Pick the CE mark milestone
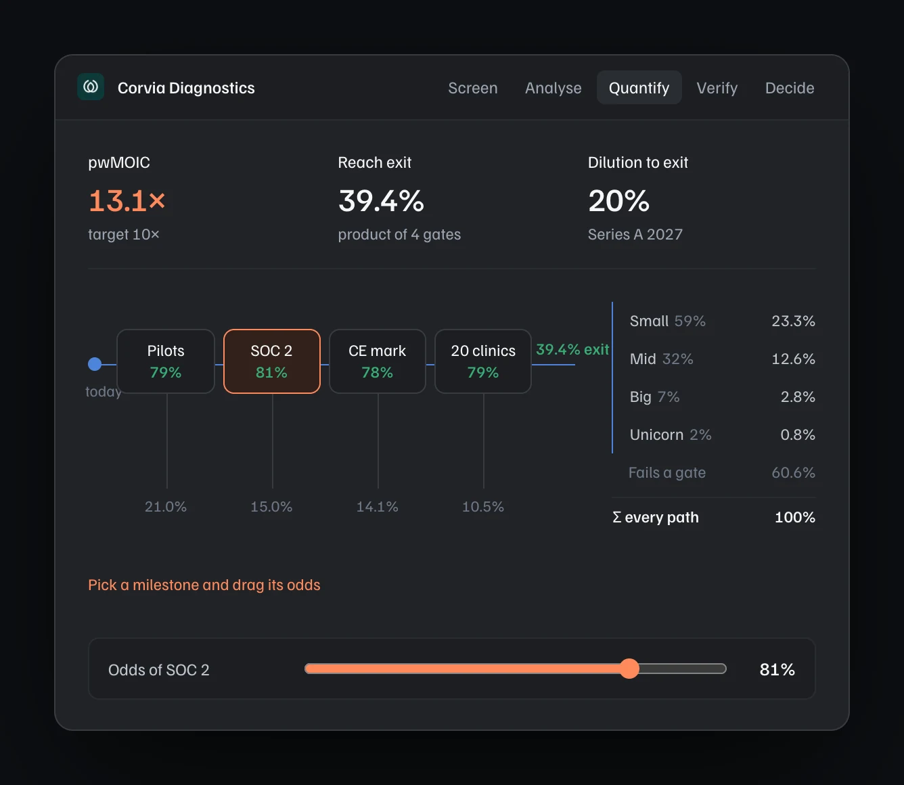 coord(378,361)
